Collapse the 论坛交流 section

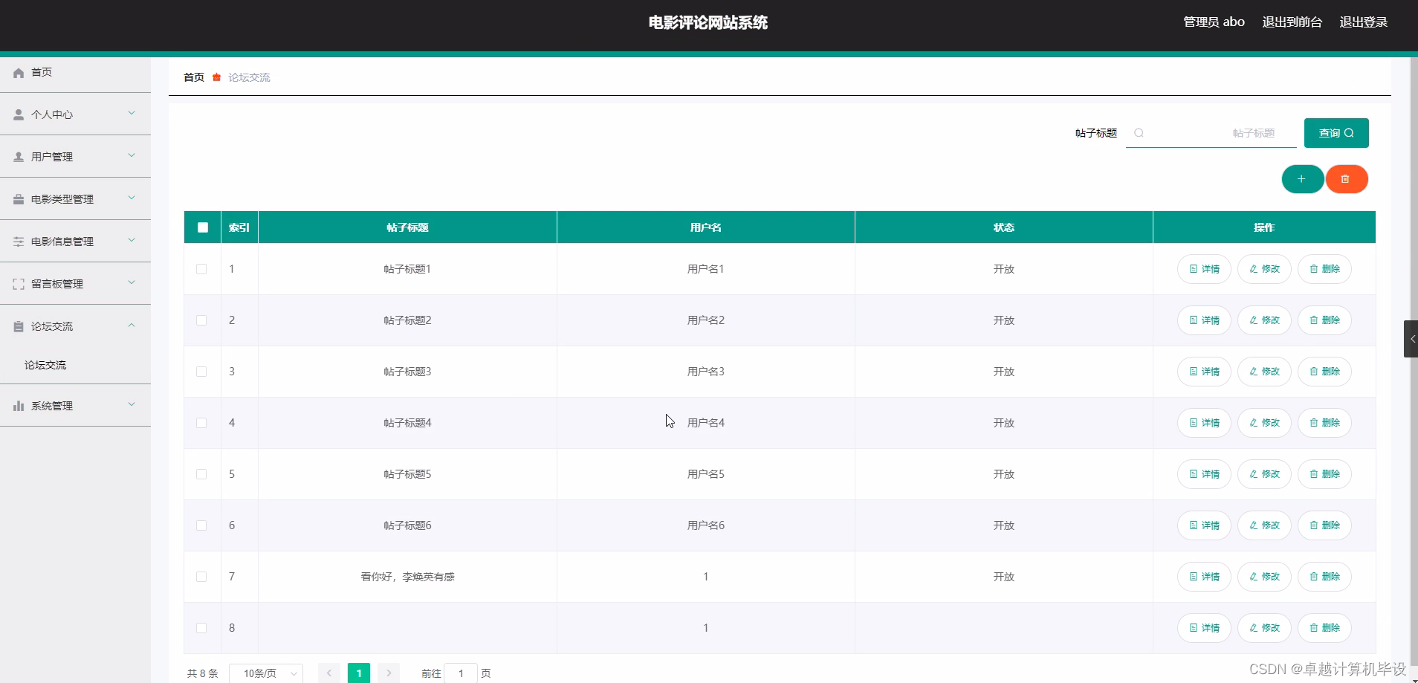pos(131,326)
